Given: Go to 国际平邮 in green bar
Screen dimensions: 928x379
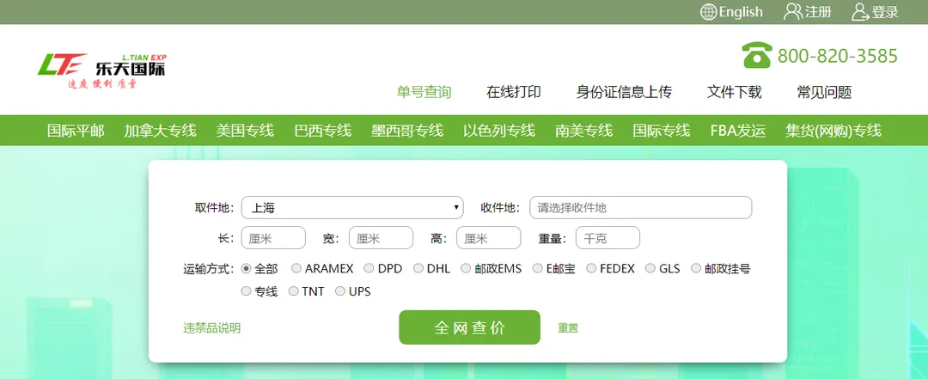Looking at the screenshot, I should [76, 131].
